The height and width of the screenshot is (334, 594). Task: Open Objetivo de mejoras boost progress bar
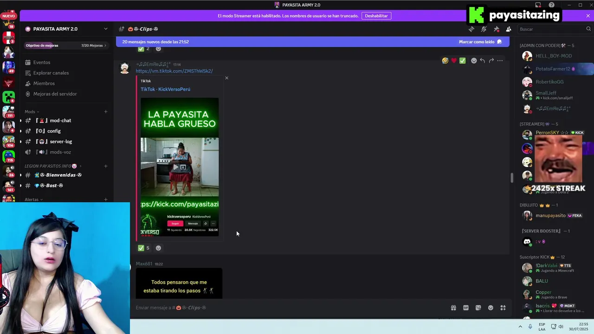pyautogui.click(x=66, y=45)
